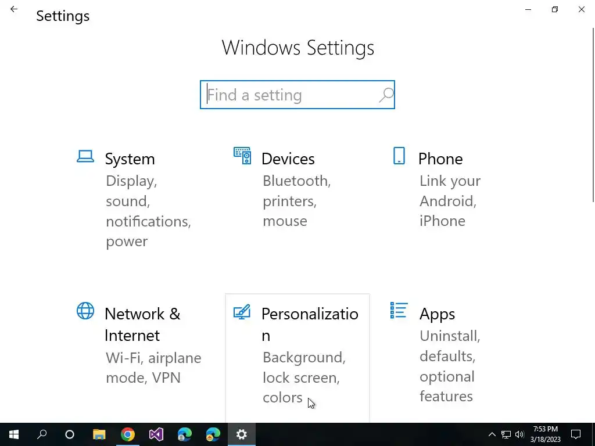Click the System laptop icon
Screen dimensions: 595x446
[85, 156]
